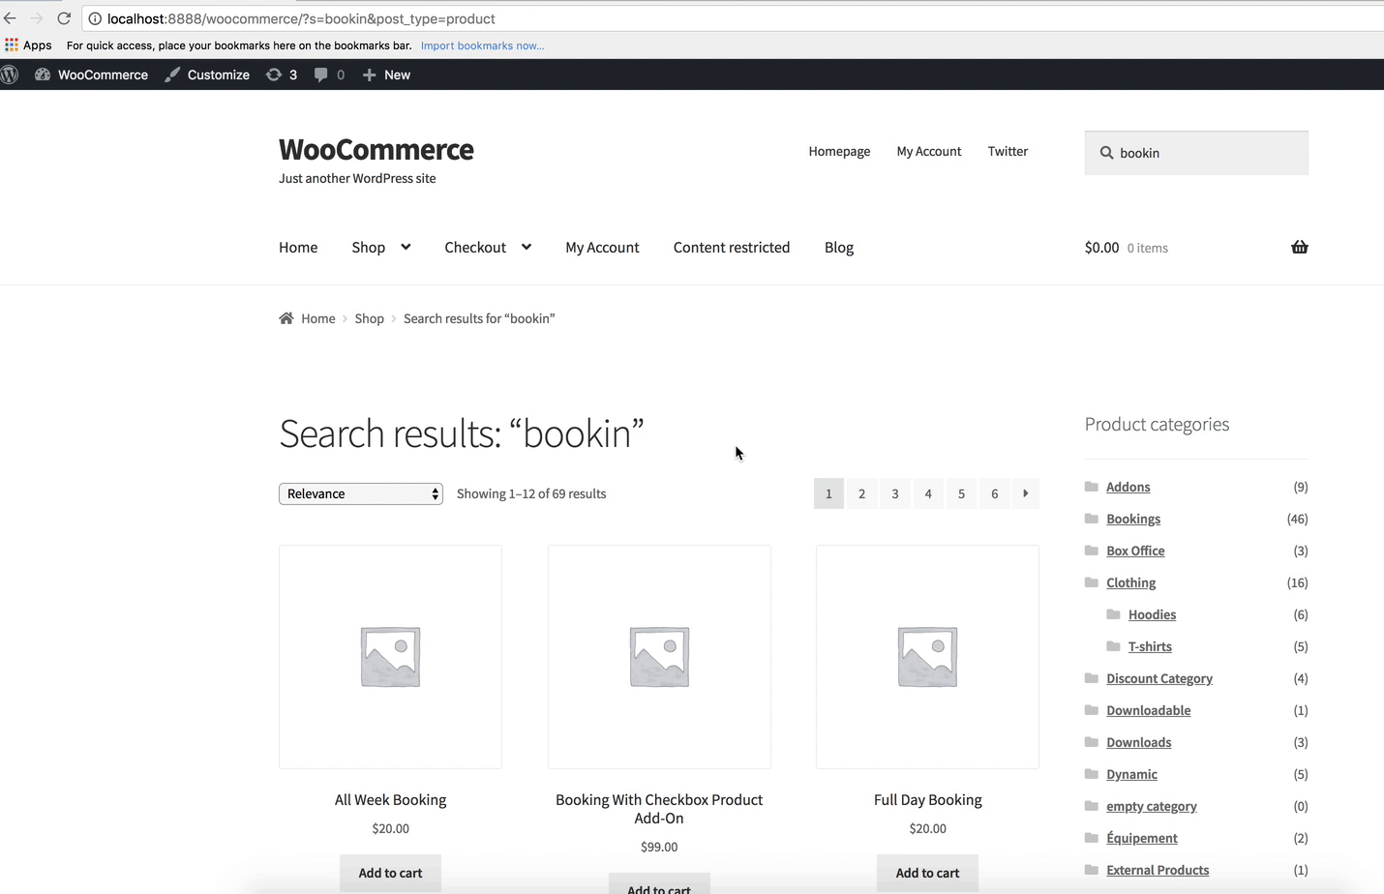Open the Dynamic product category

tap(1131, 774)
